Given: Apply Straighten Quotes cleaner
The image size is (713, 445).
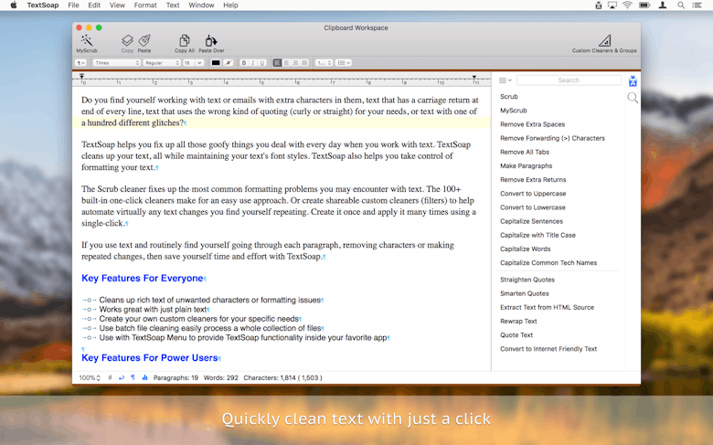Looking at the screenshot, I should (527, 280).
